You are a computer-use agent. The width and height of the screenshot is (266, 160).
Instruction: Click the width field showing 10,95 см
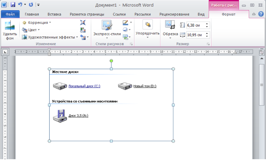[196, 35]
